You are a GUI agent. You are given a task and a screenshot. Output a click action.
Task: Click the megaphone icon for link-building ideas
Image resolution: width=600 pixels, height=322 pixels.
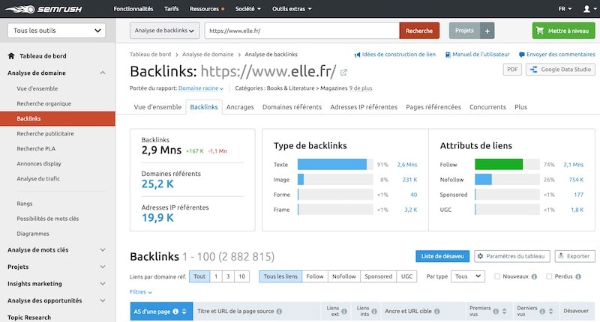click(357, 55)
